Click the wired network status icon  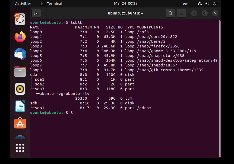tap(200, 4)
